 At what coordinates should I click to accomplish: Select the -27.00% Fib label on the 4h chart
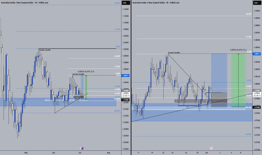248,37
